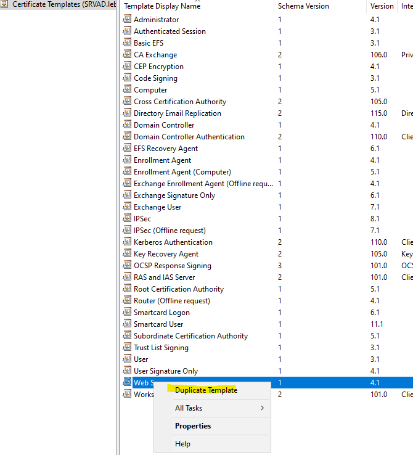Viewport: 413px width, 455px height.
Task: Select the Subordinate Certification Authority template
Action: pos(190,336)
